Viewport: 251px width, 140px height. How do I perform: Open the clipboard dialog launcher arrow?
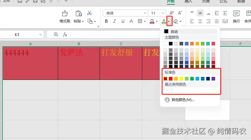click(98, 26)
